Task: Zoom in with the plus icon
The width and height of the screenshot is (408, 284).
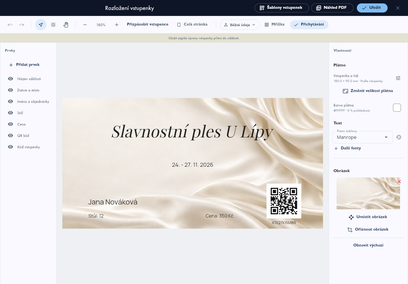Action: [117, 25]
